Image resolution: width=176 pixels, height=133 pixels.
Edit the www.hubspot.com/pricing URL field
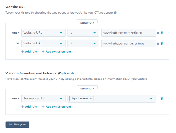[129, 33]
